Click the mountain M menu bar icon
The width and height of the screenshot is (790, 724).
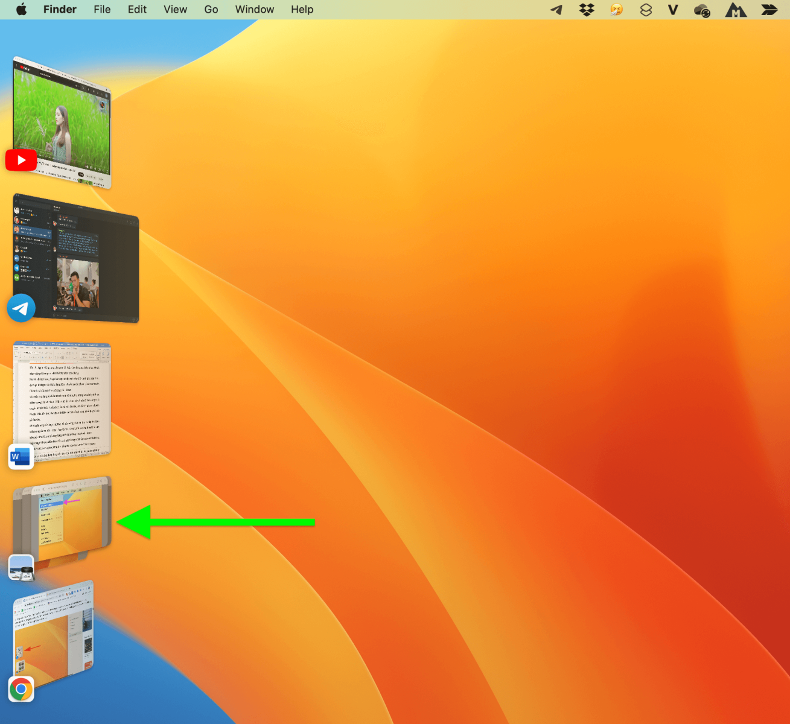(x=735, y=10)
